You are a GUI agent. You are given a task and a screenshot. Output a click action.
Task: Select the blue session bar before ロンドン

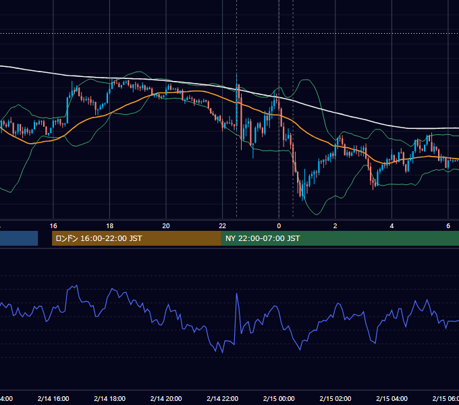[x=19, y=238]
